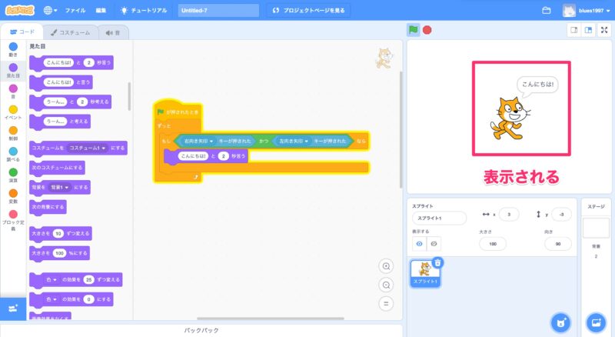Hide the sprite with crossed-eye icon
The image size is (615, 337).
pos(434,243)
